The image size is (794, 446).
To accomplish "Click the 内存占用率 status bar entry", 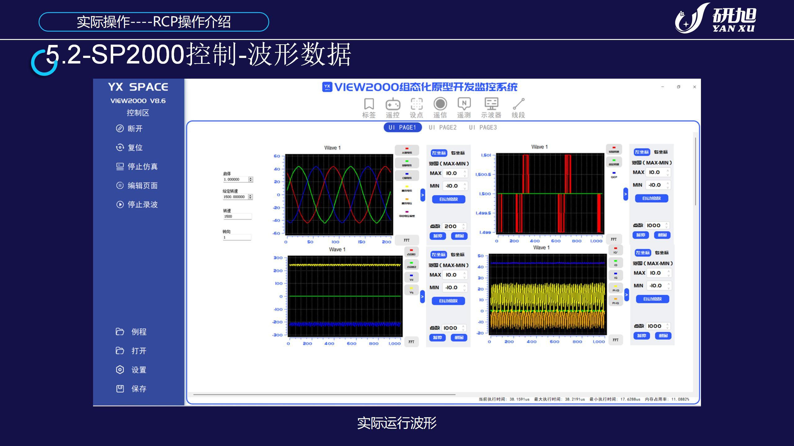I will pos(667,399).
